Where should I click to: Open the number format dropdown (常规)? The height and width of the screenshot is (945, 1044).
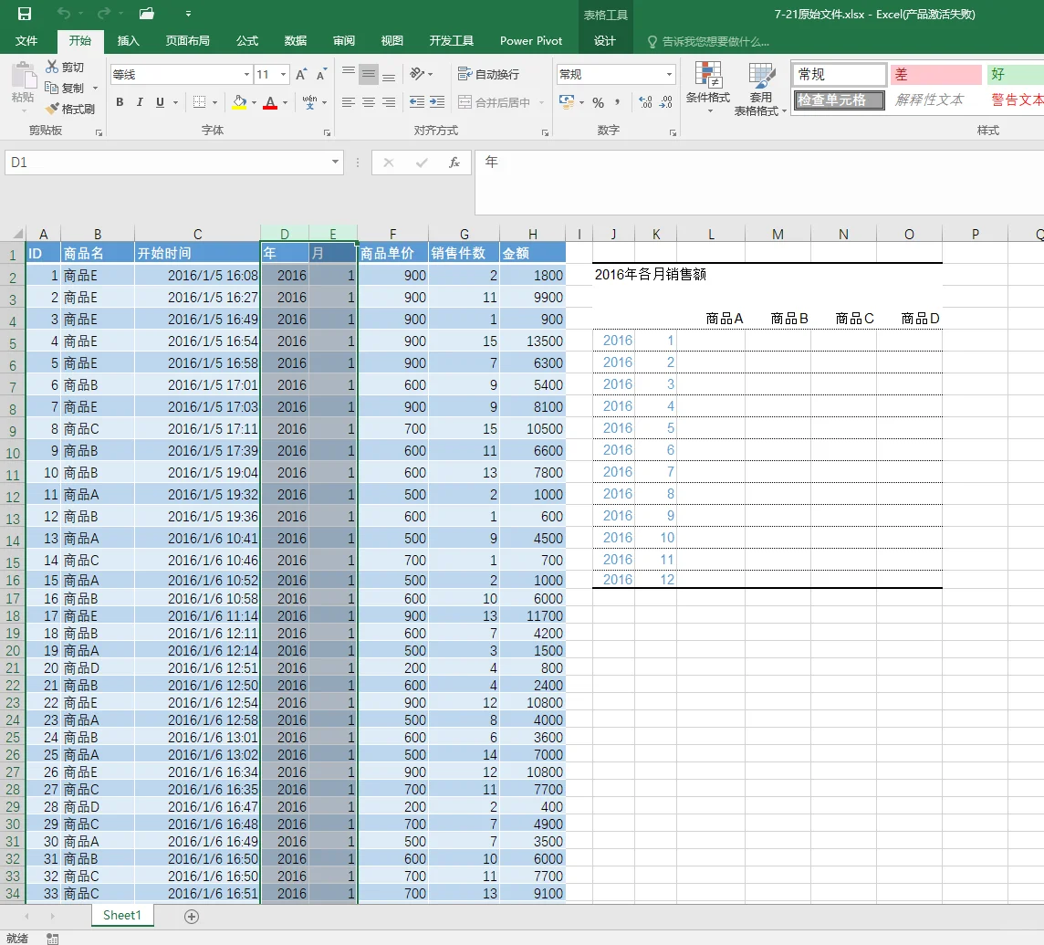coord(669,74)
